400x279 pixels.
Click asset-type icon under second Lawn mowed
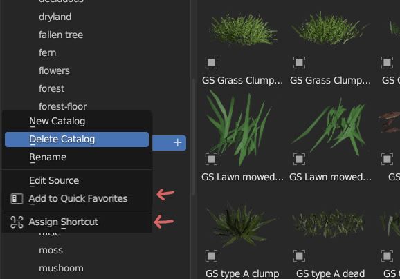tap(299, 159)
